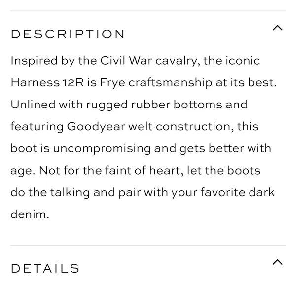Click the DETAILS section heading
The height and width of the screenshot is (286, 286).
[45, 268]
